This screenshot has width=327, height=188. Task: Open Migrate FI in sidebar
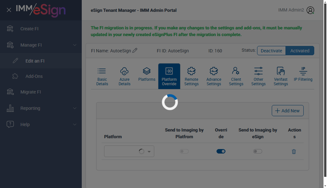(41, 92)
